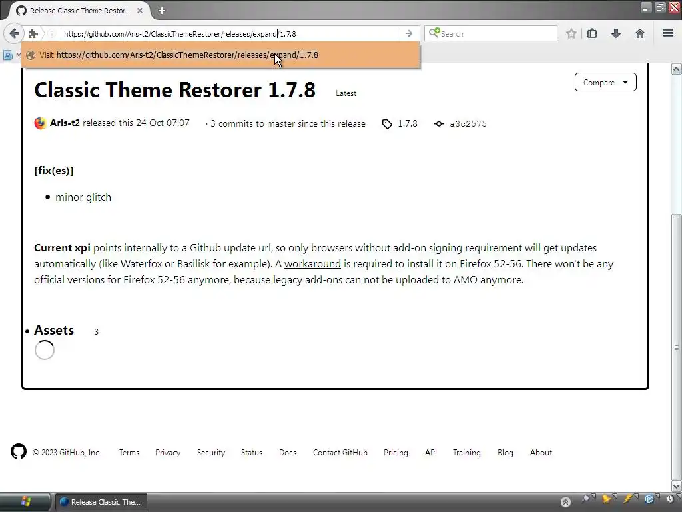Screen dimensions: 682x512
Task: Click the site info icon in address bar
Action: click(51, 33)
